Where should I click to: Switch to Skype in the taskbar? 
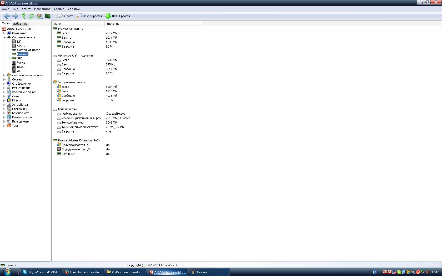pyautogui.click(x=41, y=272)
